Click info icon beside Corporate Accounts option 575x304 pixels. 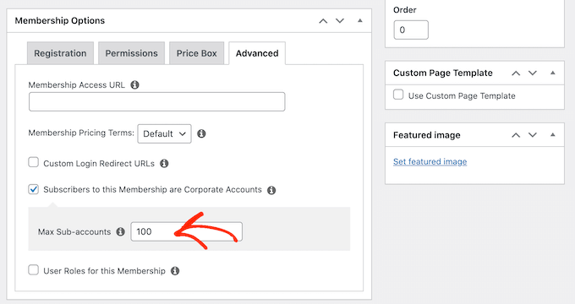click(x=271, y=190)
